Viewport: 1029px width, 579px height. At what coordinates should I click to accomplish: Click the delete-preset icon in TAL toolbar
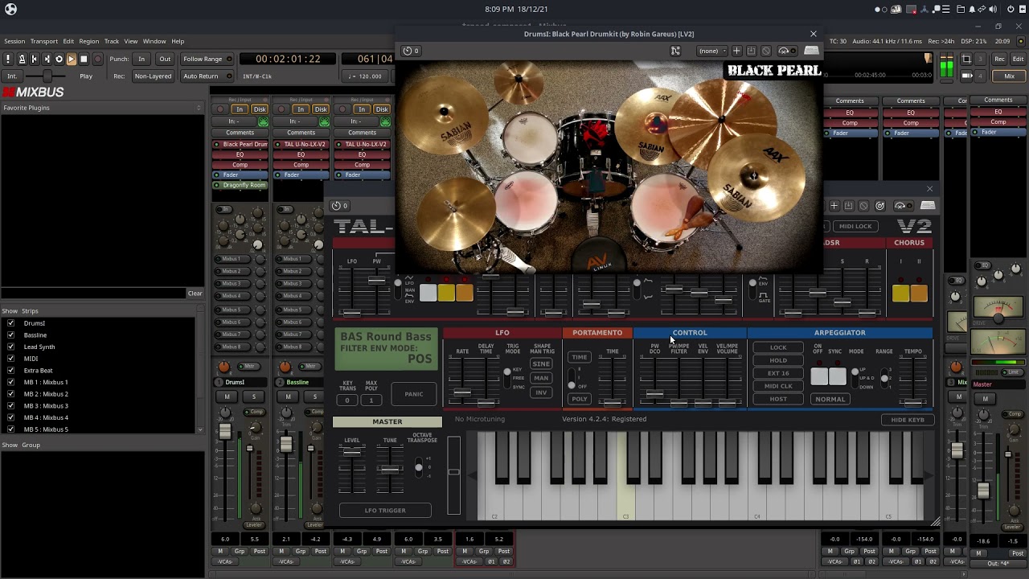863,206
